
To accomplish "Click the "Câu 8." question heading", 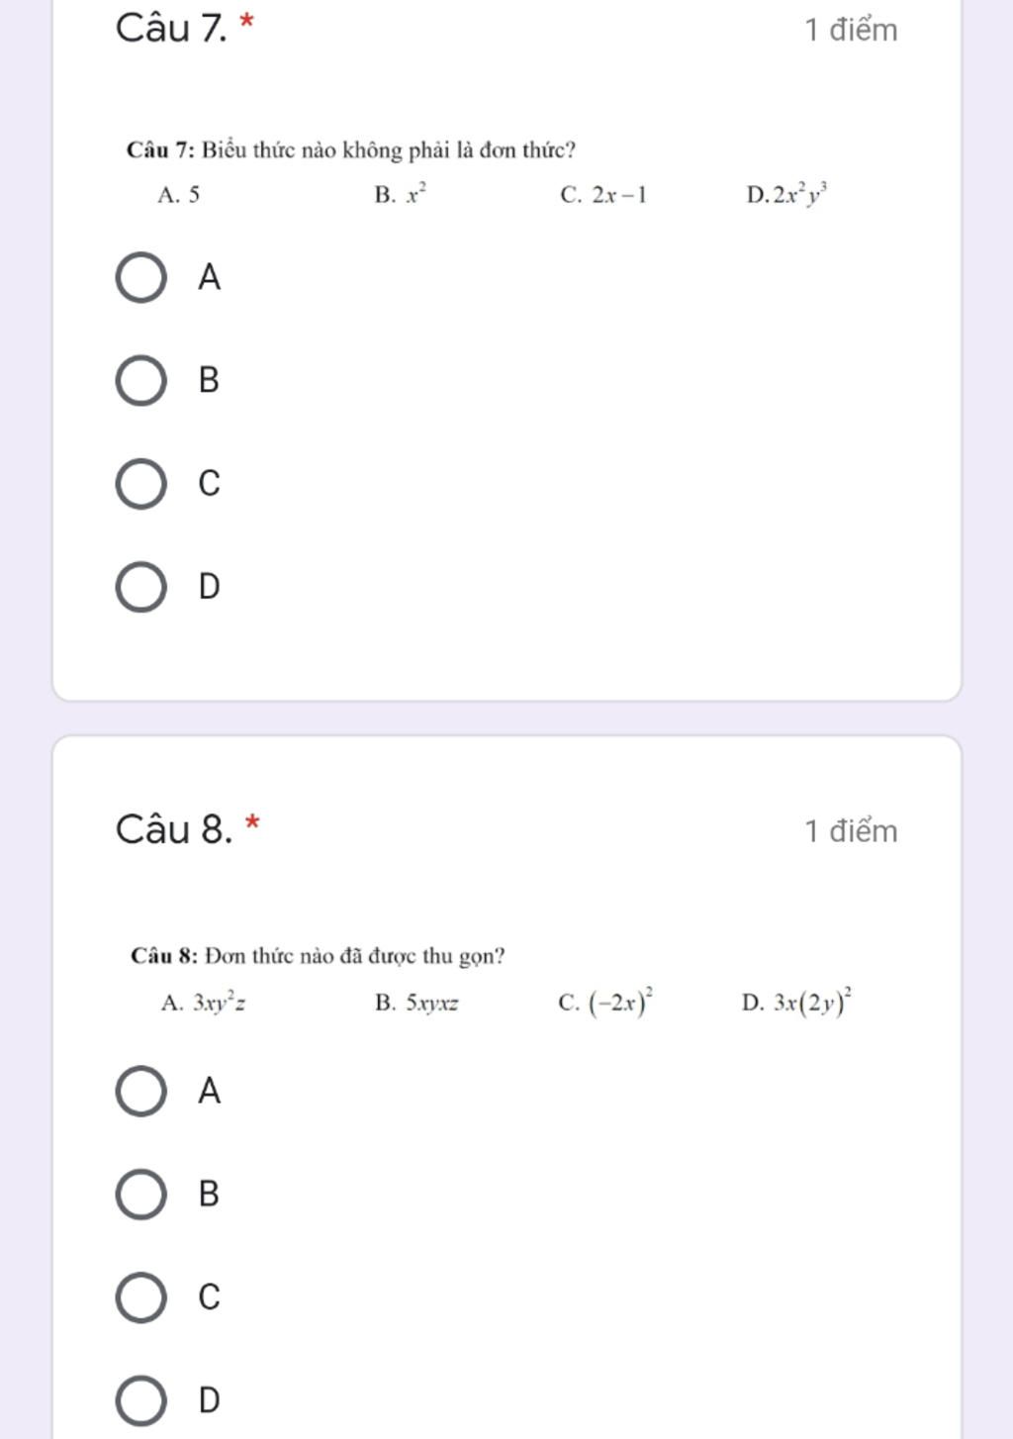I will click(174, 829).
